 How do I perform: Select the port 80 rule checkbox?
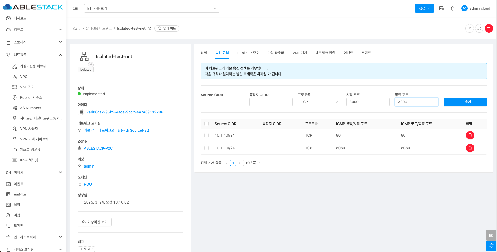pyautogui.click(x=207, y=135)
